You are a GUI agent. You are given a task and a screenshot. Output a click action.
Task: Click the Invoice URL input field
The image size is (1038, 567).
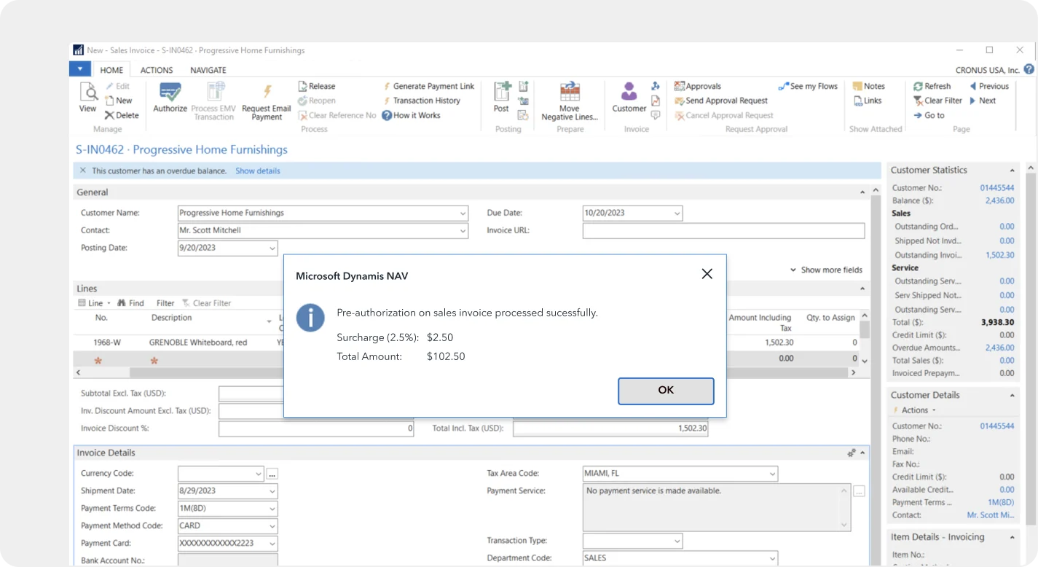click(x=723, y=231)
